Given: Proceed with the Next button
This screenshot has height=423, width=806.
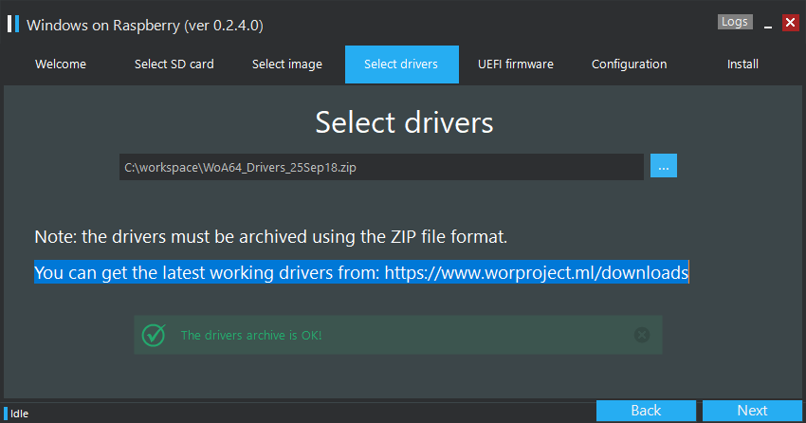Looking at the screenshot, I should (753, 411).
